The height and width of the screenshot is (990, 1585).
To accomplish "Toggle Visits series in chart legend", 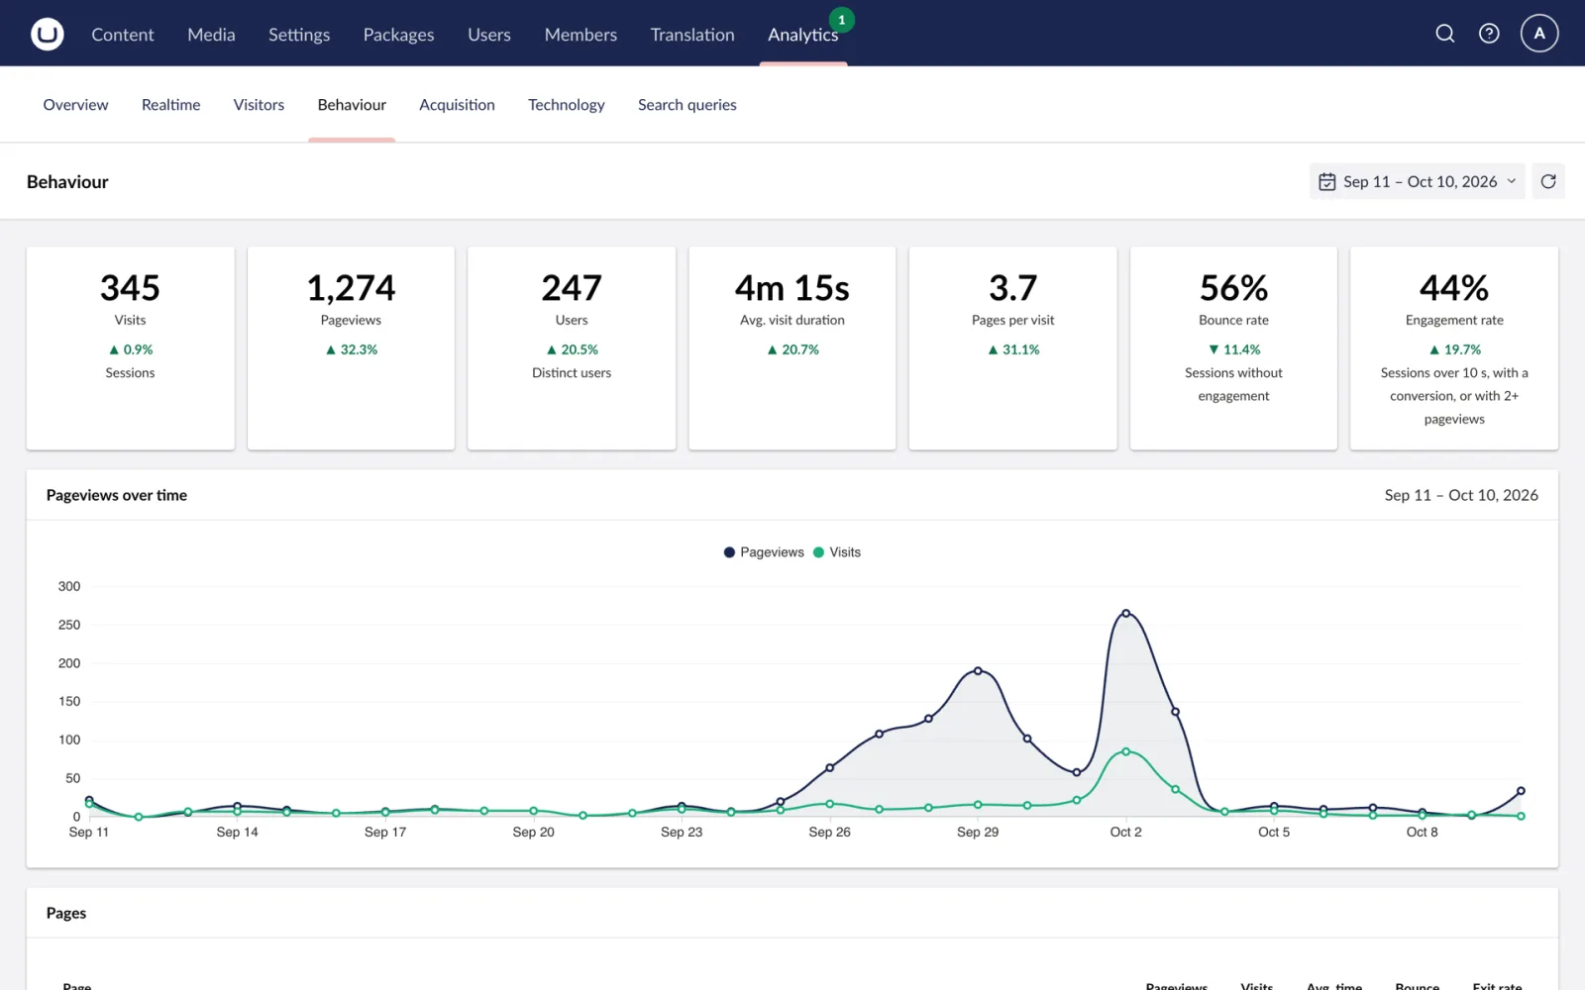I will point(837,552).
